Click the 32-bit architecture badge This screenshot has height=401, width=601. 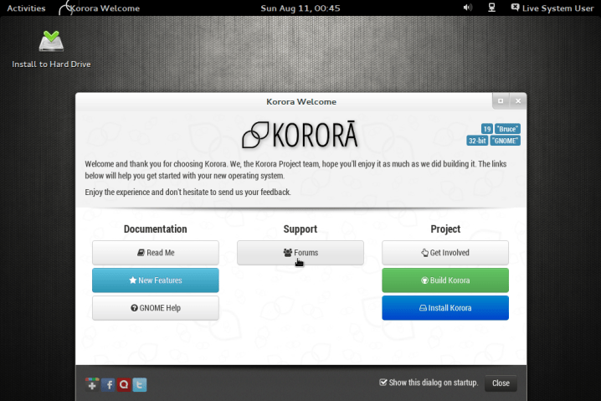pos(477,141)
